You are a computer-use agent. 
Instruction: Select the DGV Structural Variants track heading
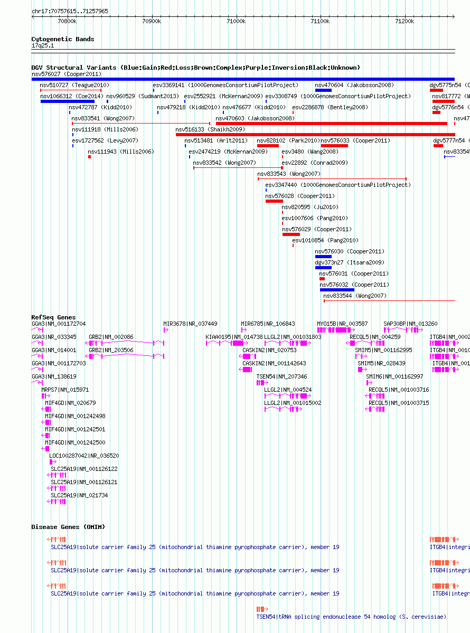point(195,68)
